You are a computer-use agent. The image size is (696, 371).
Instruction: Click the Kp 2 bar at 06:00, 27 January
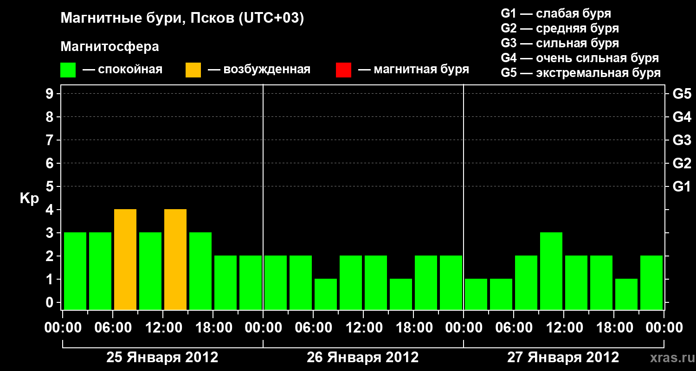pyautogui.click(x=526, y=282)
